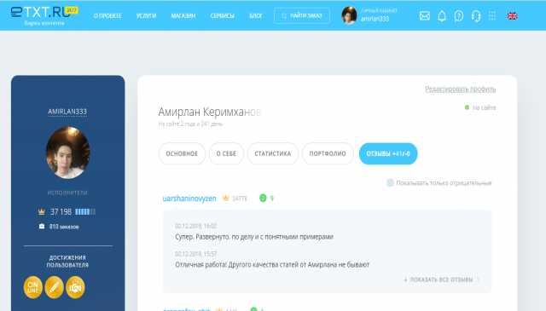Click the search icon in Найти заказ button

(284, 16)
